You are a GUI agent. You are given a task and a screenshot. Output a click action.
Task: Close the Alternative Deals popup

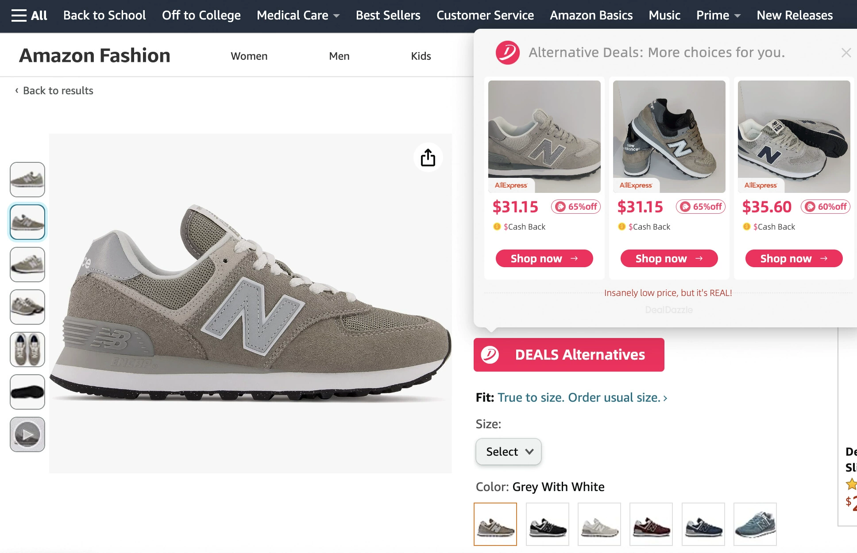[x=846, y=53]
